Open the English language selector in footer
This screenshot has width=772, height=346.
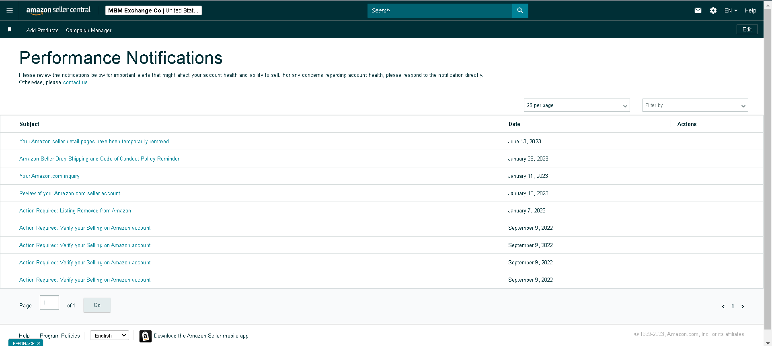[109, 336]
